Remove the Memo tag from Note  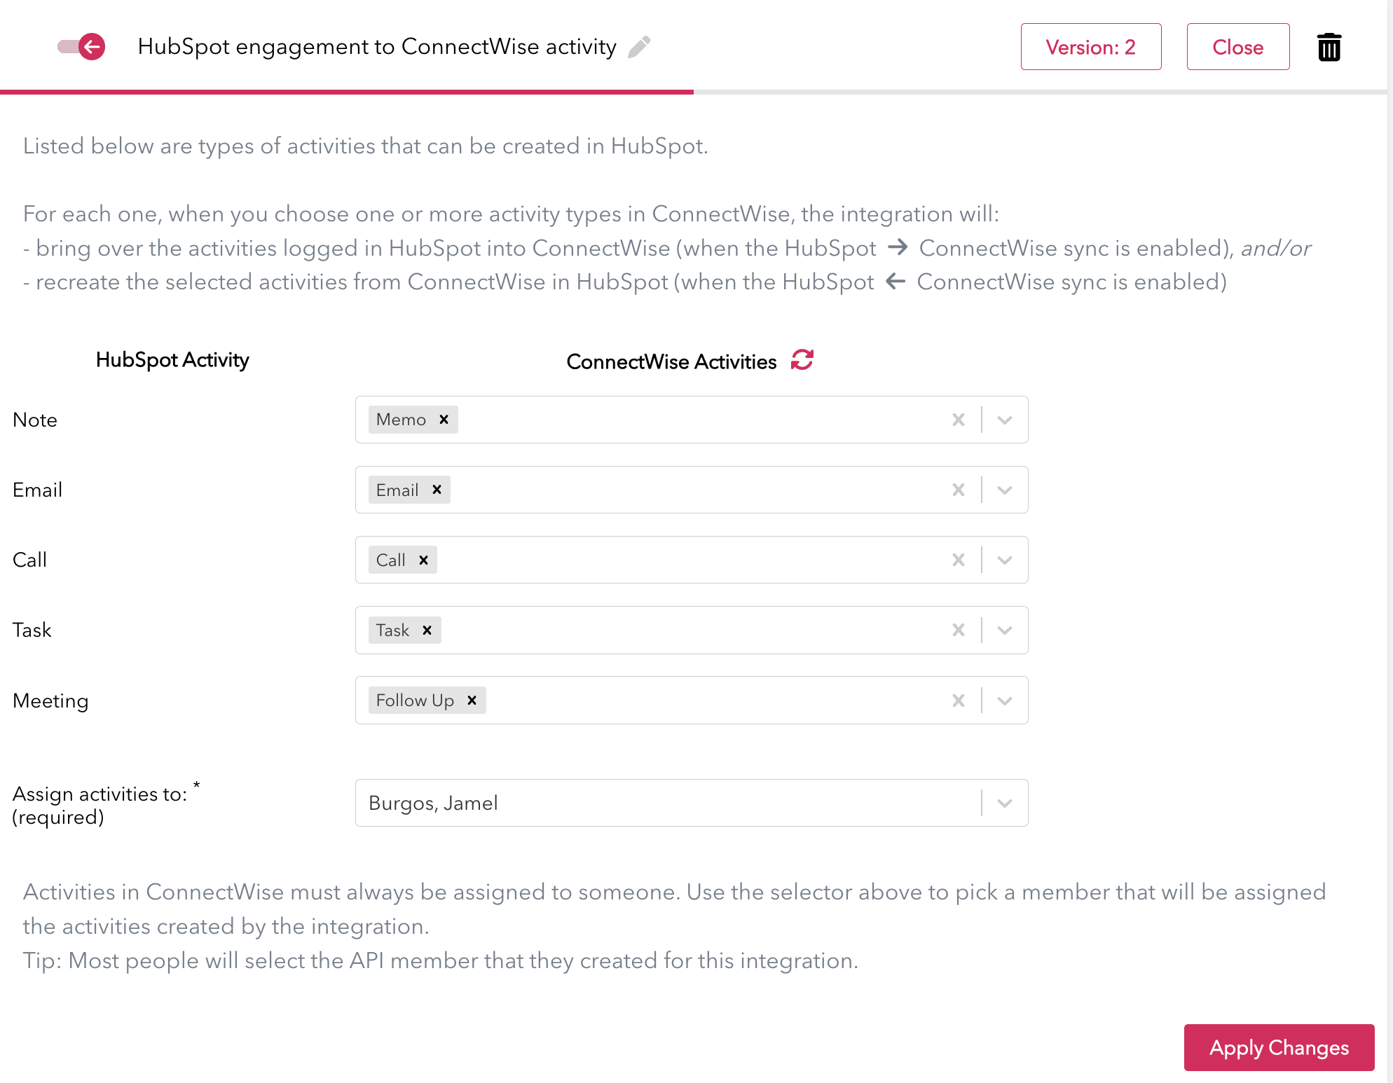(444, 420)
